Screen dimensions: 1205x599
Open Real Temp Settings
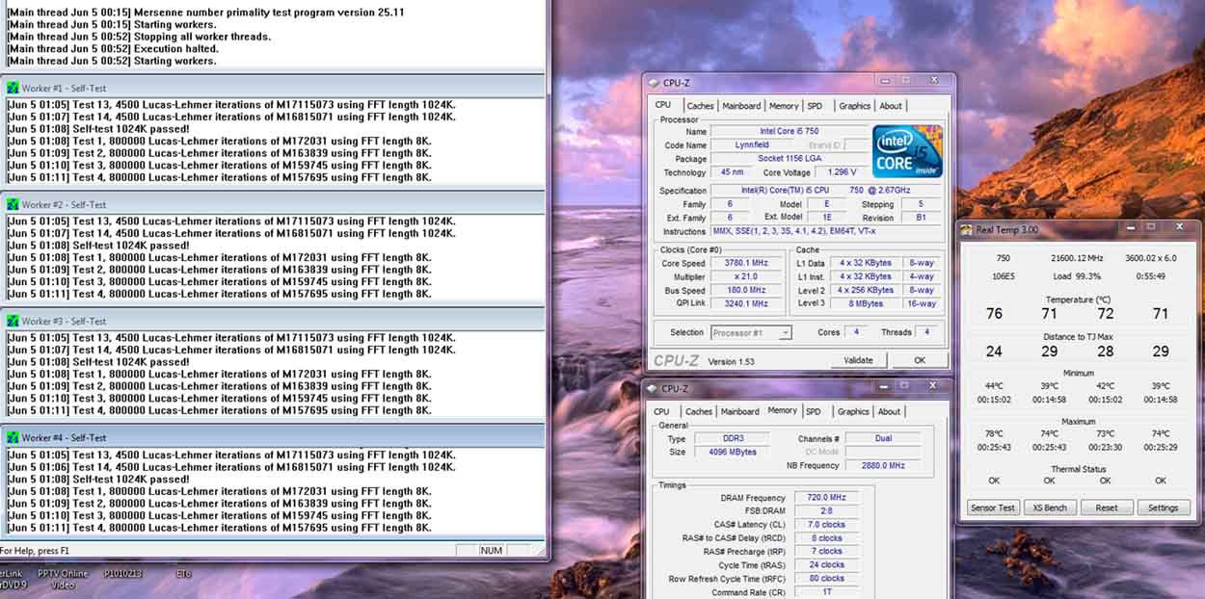pos(1163,508)
